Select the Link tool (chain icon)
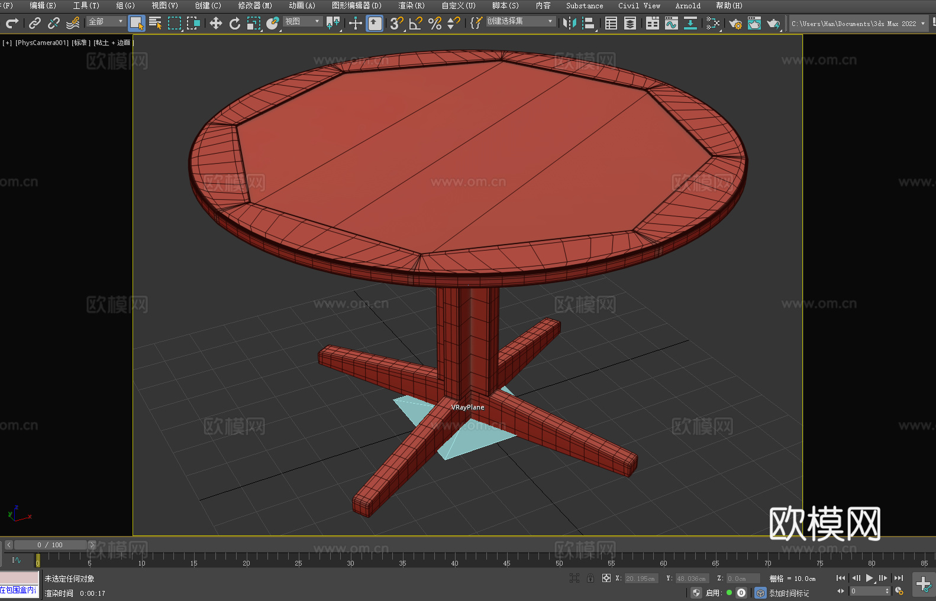 click(x=35, y=24)
